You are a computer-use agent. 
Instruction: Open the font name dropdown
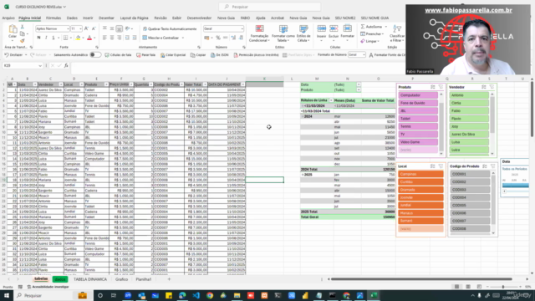(68, 28)
